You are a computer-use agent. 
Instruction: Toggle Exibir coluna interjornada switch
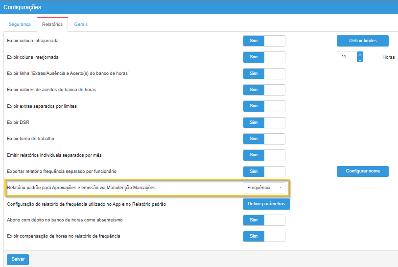point(264,57)
